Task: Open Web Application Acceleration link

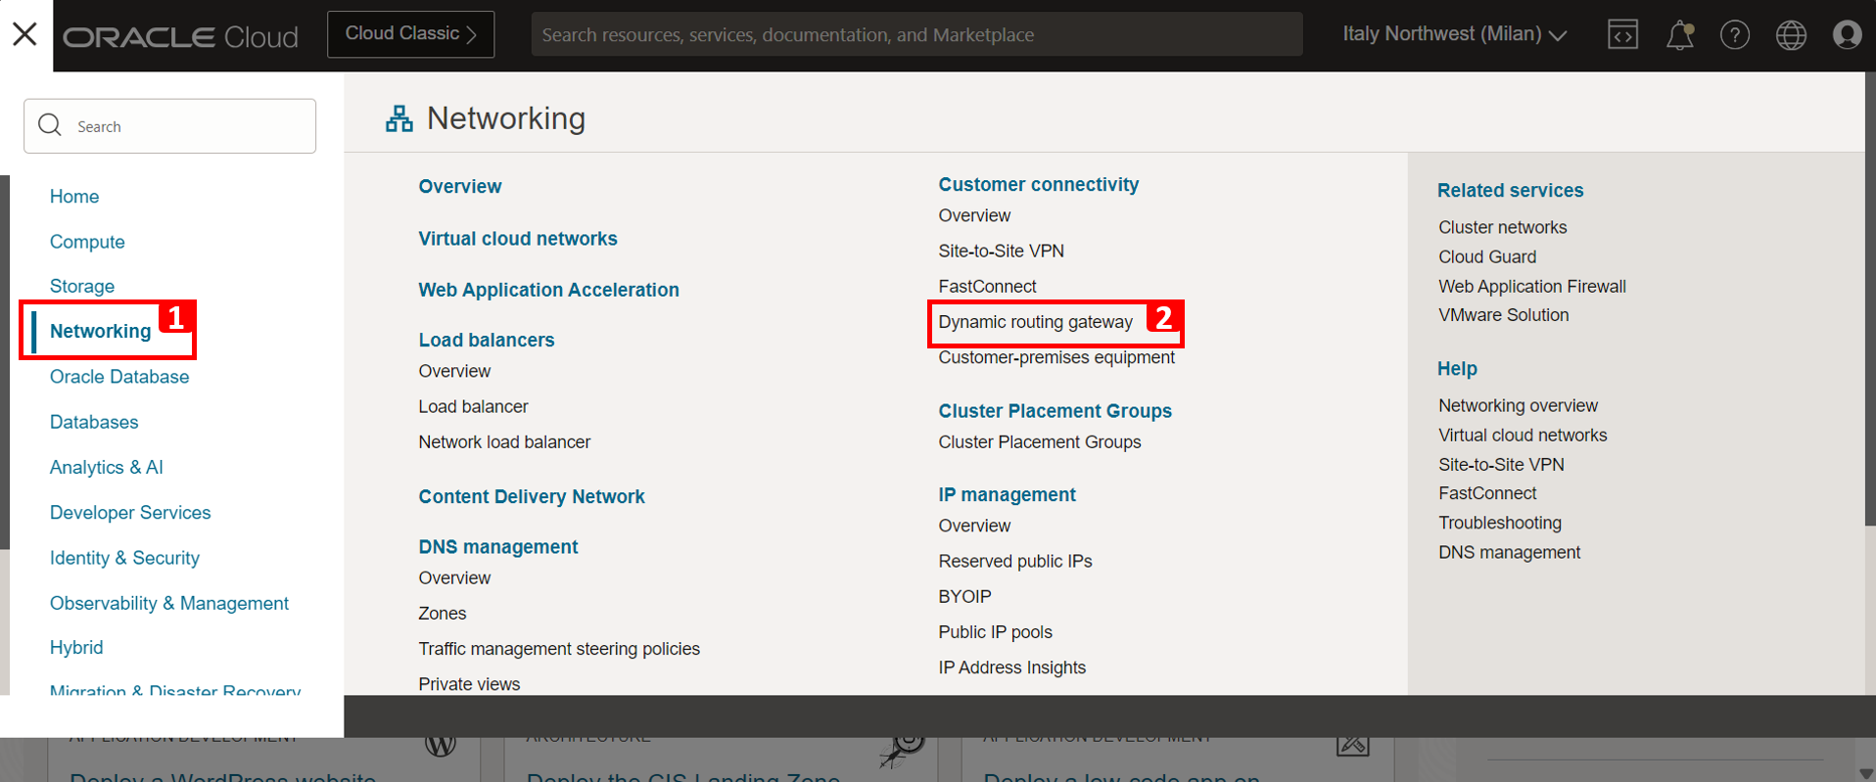Action: (548, 290)
